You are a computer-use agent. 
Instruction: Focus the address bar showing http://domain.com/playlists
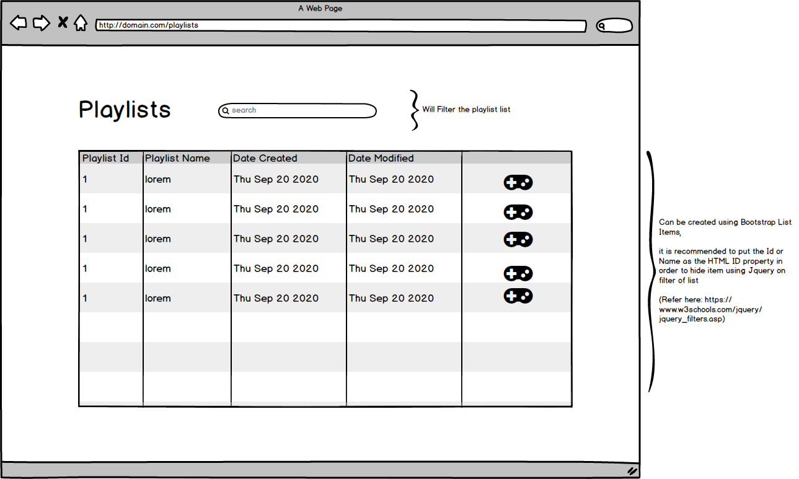[x=341, y=26]
